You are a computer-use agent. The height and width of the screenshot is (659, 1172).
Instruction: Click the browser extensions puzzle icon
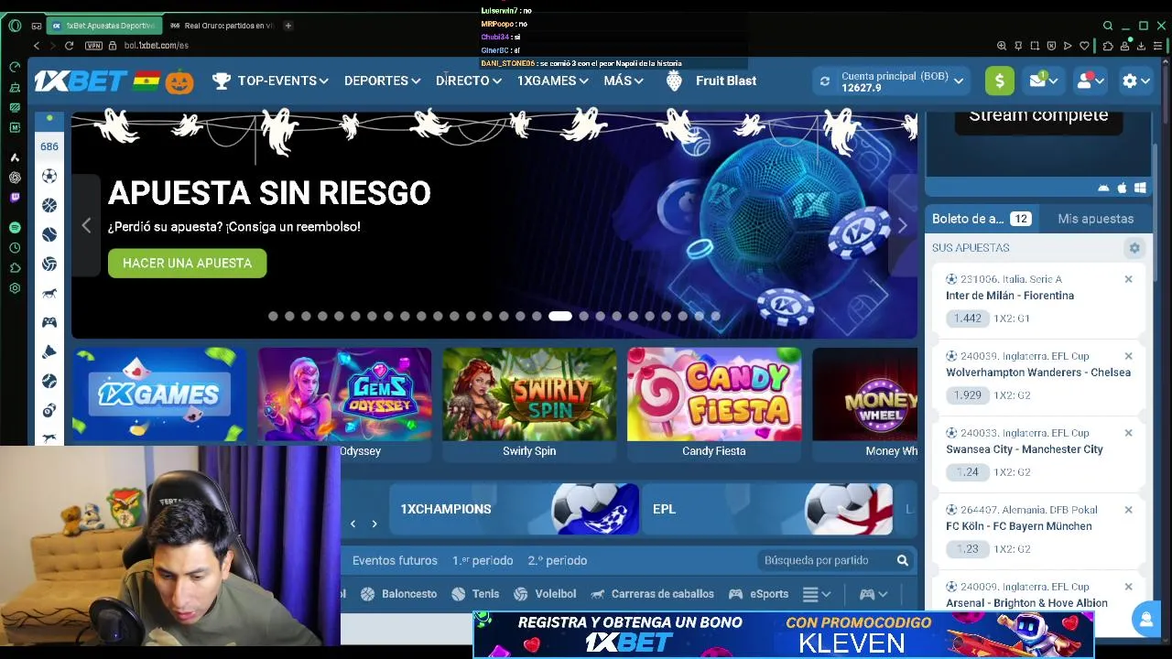(1108, 46)
